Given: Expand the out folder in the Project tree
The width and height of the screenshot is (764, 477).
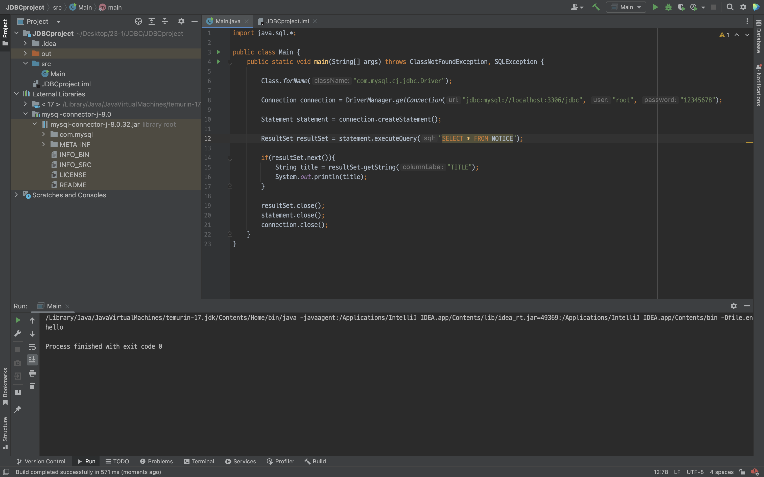Looking at the screenshot, I should coord(25,54).
